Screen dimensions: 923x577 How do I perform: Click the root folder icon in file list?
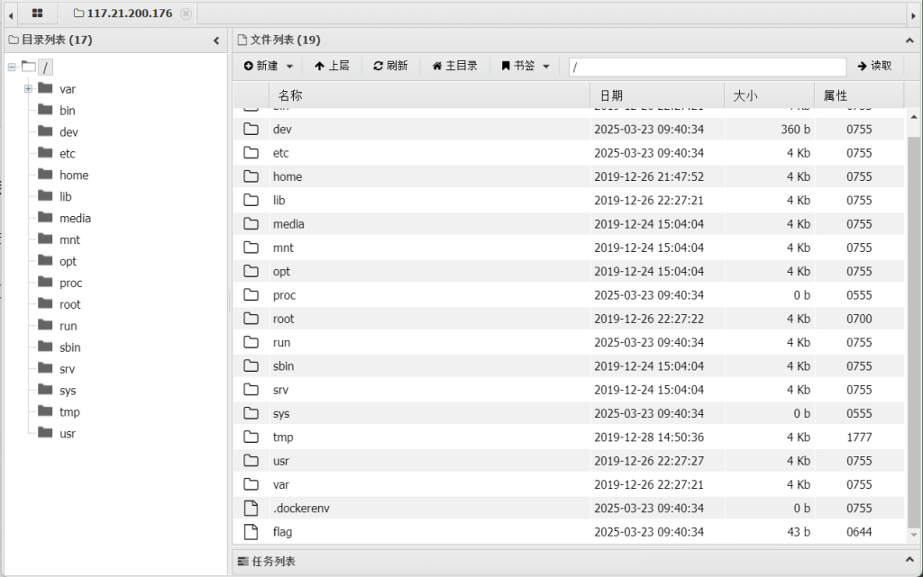coord(251,319)
